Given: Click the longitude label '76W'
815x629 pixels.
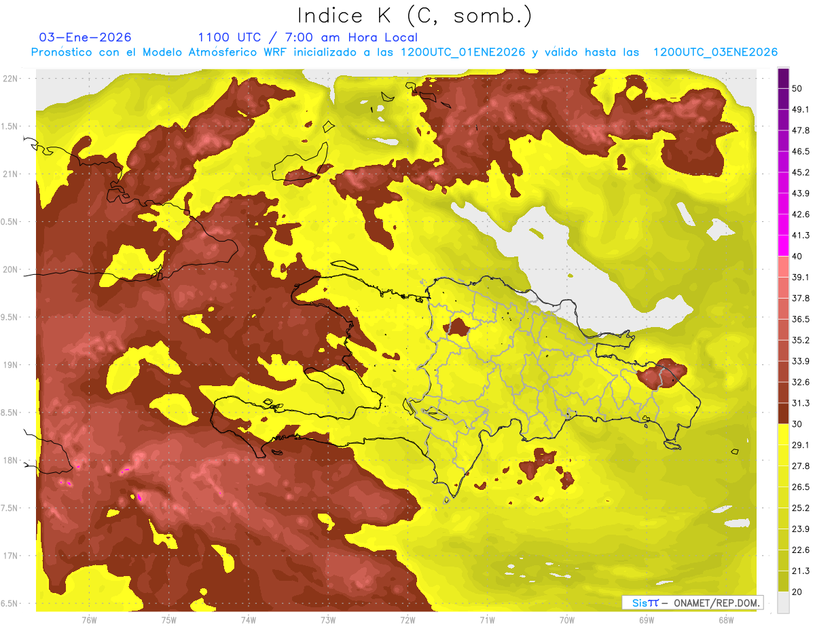Looking at the screenshot, I should pyautogui.click(x=89, y=620).
